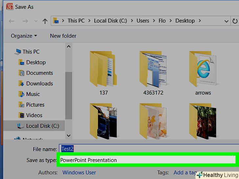Expand chevron after This PC in path
The image size is (239, 179).
pyautogui.click(x=89, y=21)
